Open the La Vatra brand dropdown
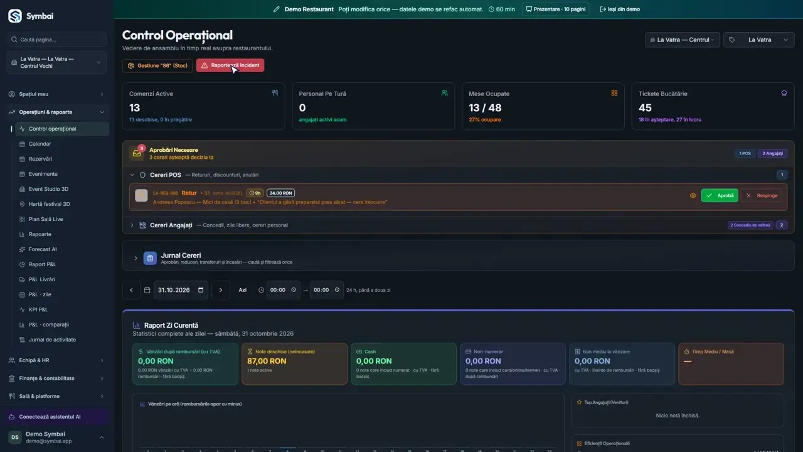 tap(759, 40)
